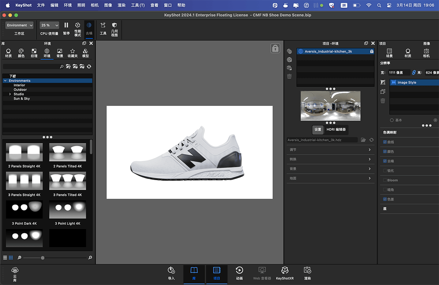Expand the 转换 (transform) section

click(330, 159)
